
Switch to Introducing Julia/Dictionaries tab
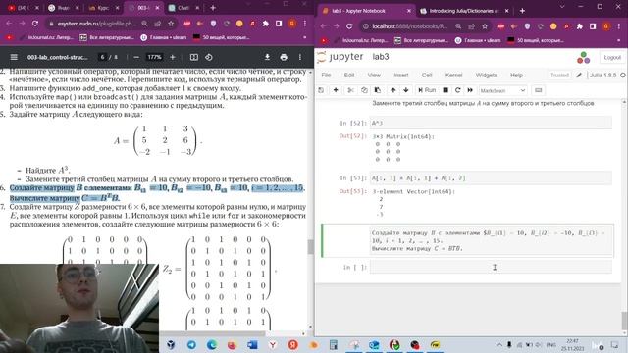pyautogui.click(x=464, y=11)
